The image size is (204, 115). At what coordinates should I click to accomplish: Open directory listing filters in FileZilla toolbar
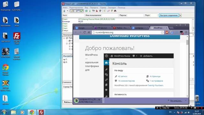tap(105, 11)
